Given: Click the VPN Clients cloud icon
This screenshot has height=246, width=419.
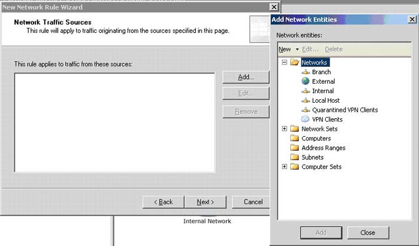Looking at the screenshot, I should tap(305, 119).
